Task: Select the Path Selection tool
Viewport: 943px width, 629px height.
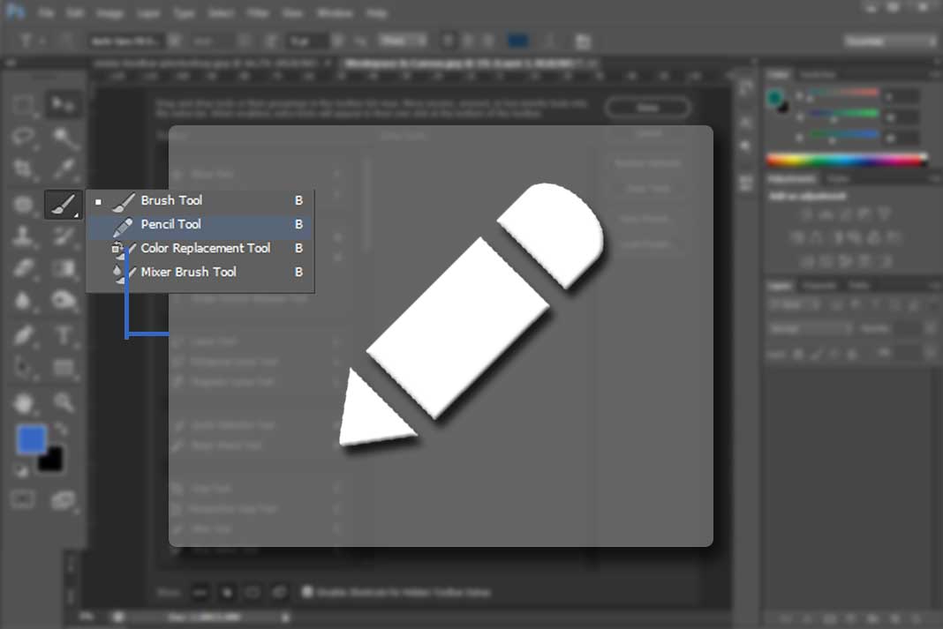Action: [24, 367]
